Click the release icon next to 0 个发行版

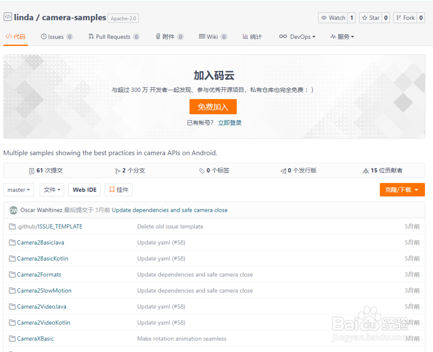tap(283, 171)
